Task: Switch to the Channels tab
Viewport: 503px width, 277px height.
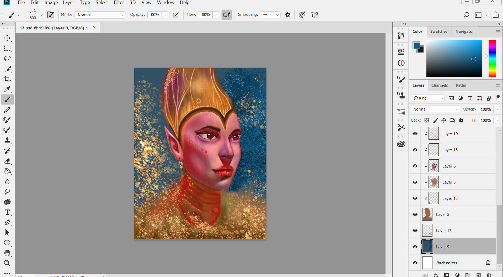Action: coord(440,85)
